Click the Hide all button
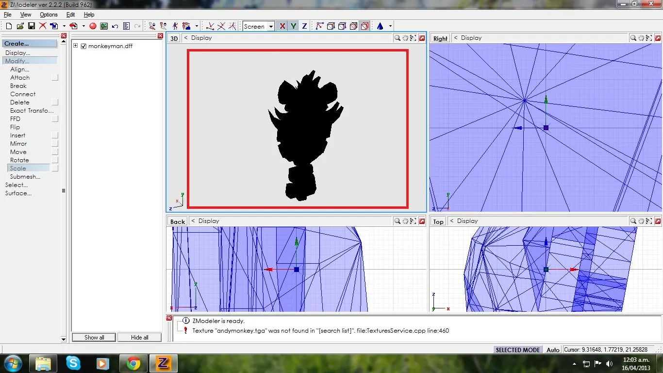The image size is (663, 373). (140, 337)
